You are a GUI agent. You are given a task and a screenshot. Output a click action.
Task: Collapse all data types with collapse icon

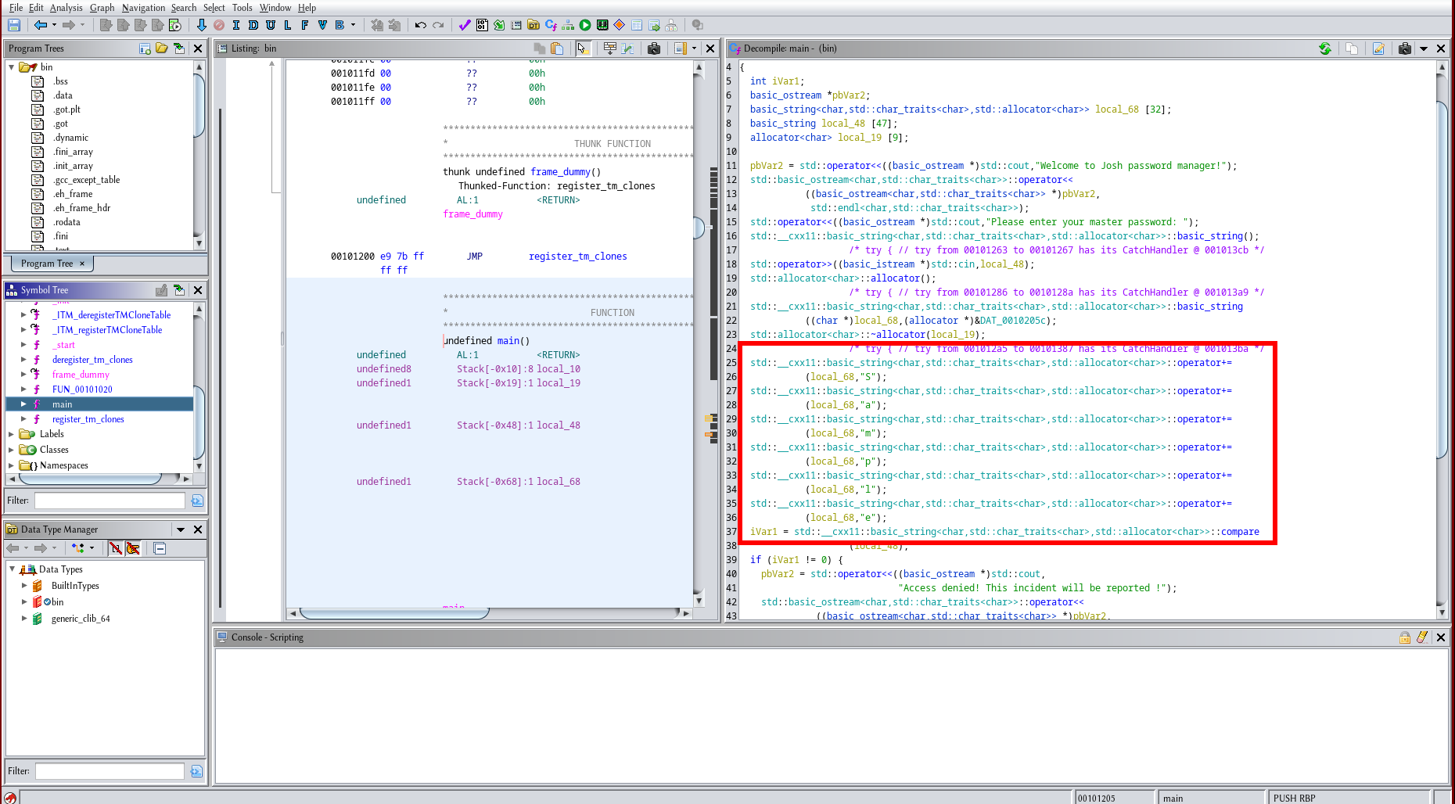pos(160,548)
